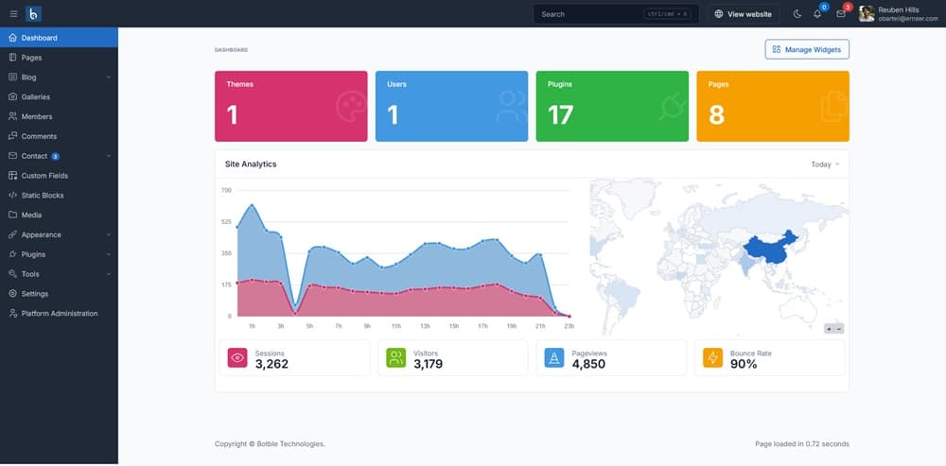
Task: Zoom out on the world map
Action: pos(839,329)
